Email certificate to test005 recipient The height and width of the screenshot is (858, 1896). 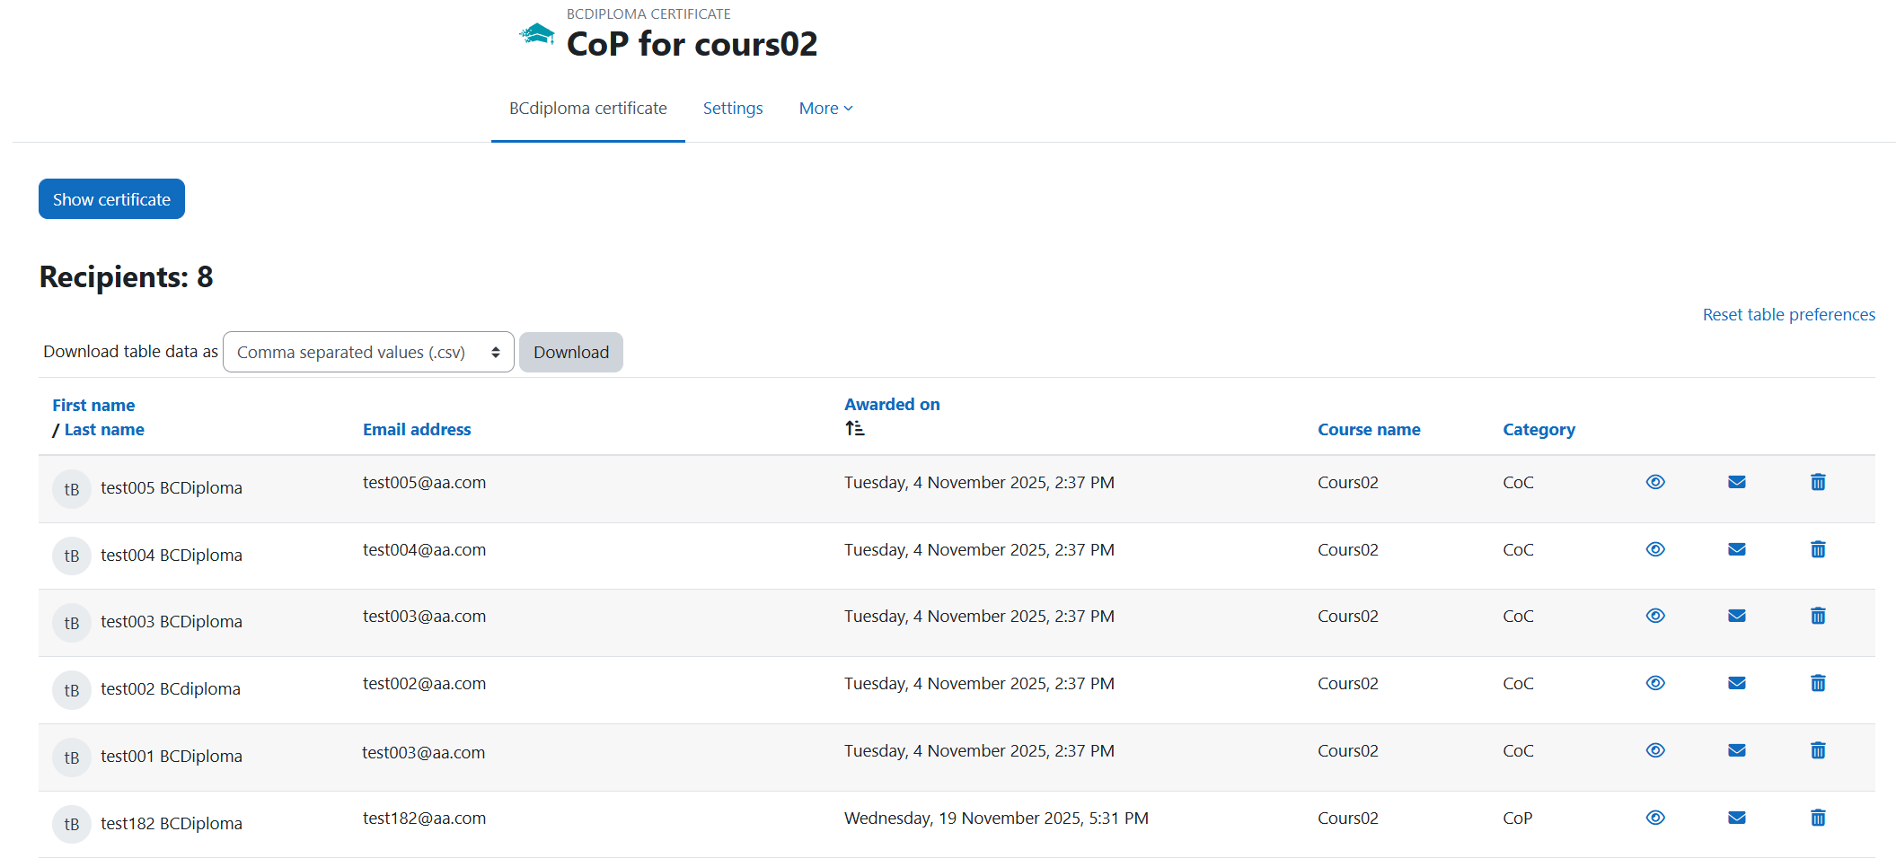click(x=1737, y=482)
